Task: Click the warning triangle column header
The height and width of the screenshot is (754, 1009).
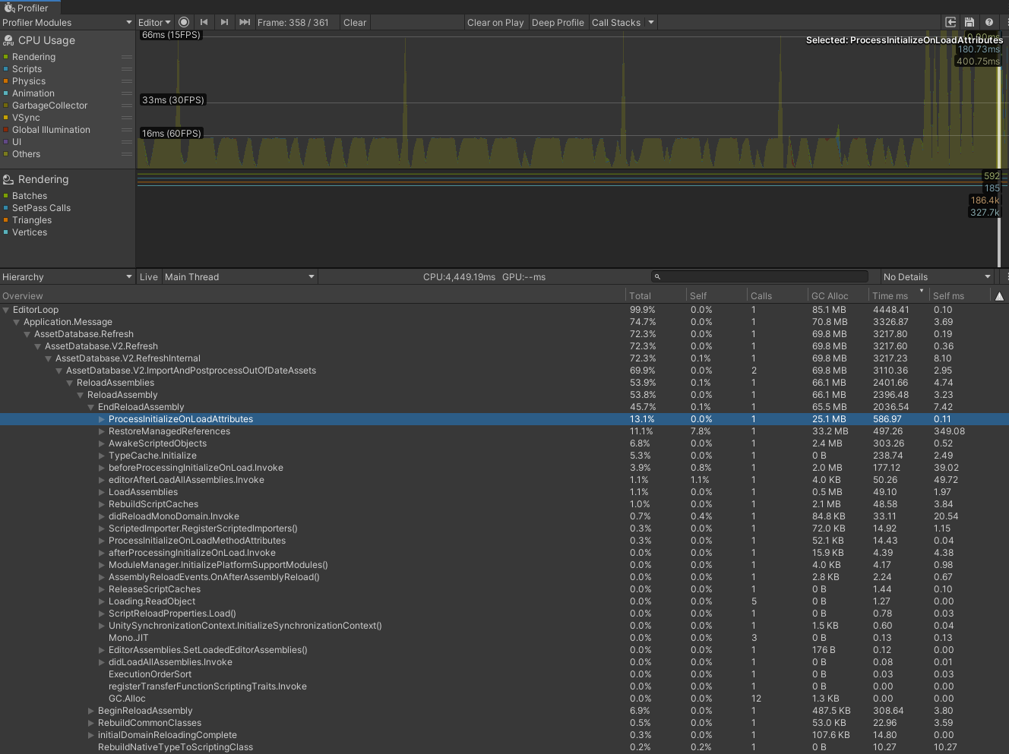Action: tap(999, 296)
